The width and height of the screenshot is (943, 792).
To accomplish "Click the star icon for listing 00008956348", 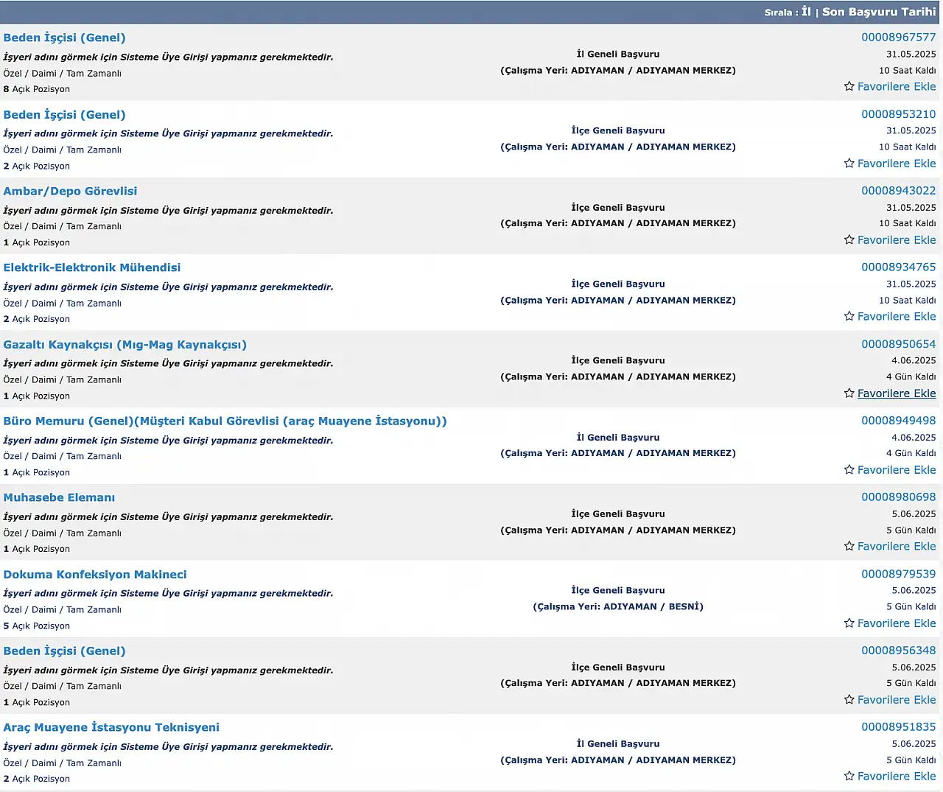I will pos(849,700).
